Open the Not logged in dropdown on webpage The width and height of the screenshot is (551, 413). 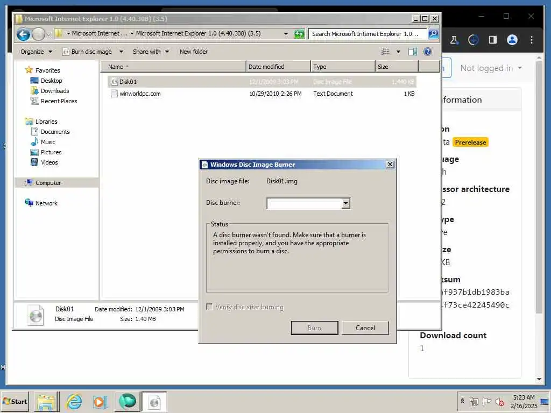pos(491,68)
